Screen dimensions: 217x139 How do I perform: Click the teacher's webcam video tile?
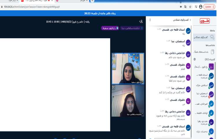[x=128, y=69]
